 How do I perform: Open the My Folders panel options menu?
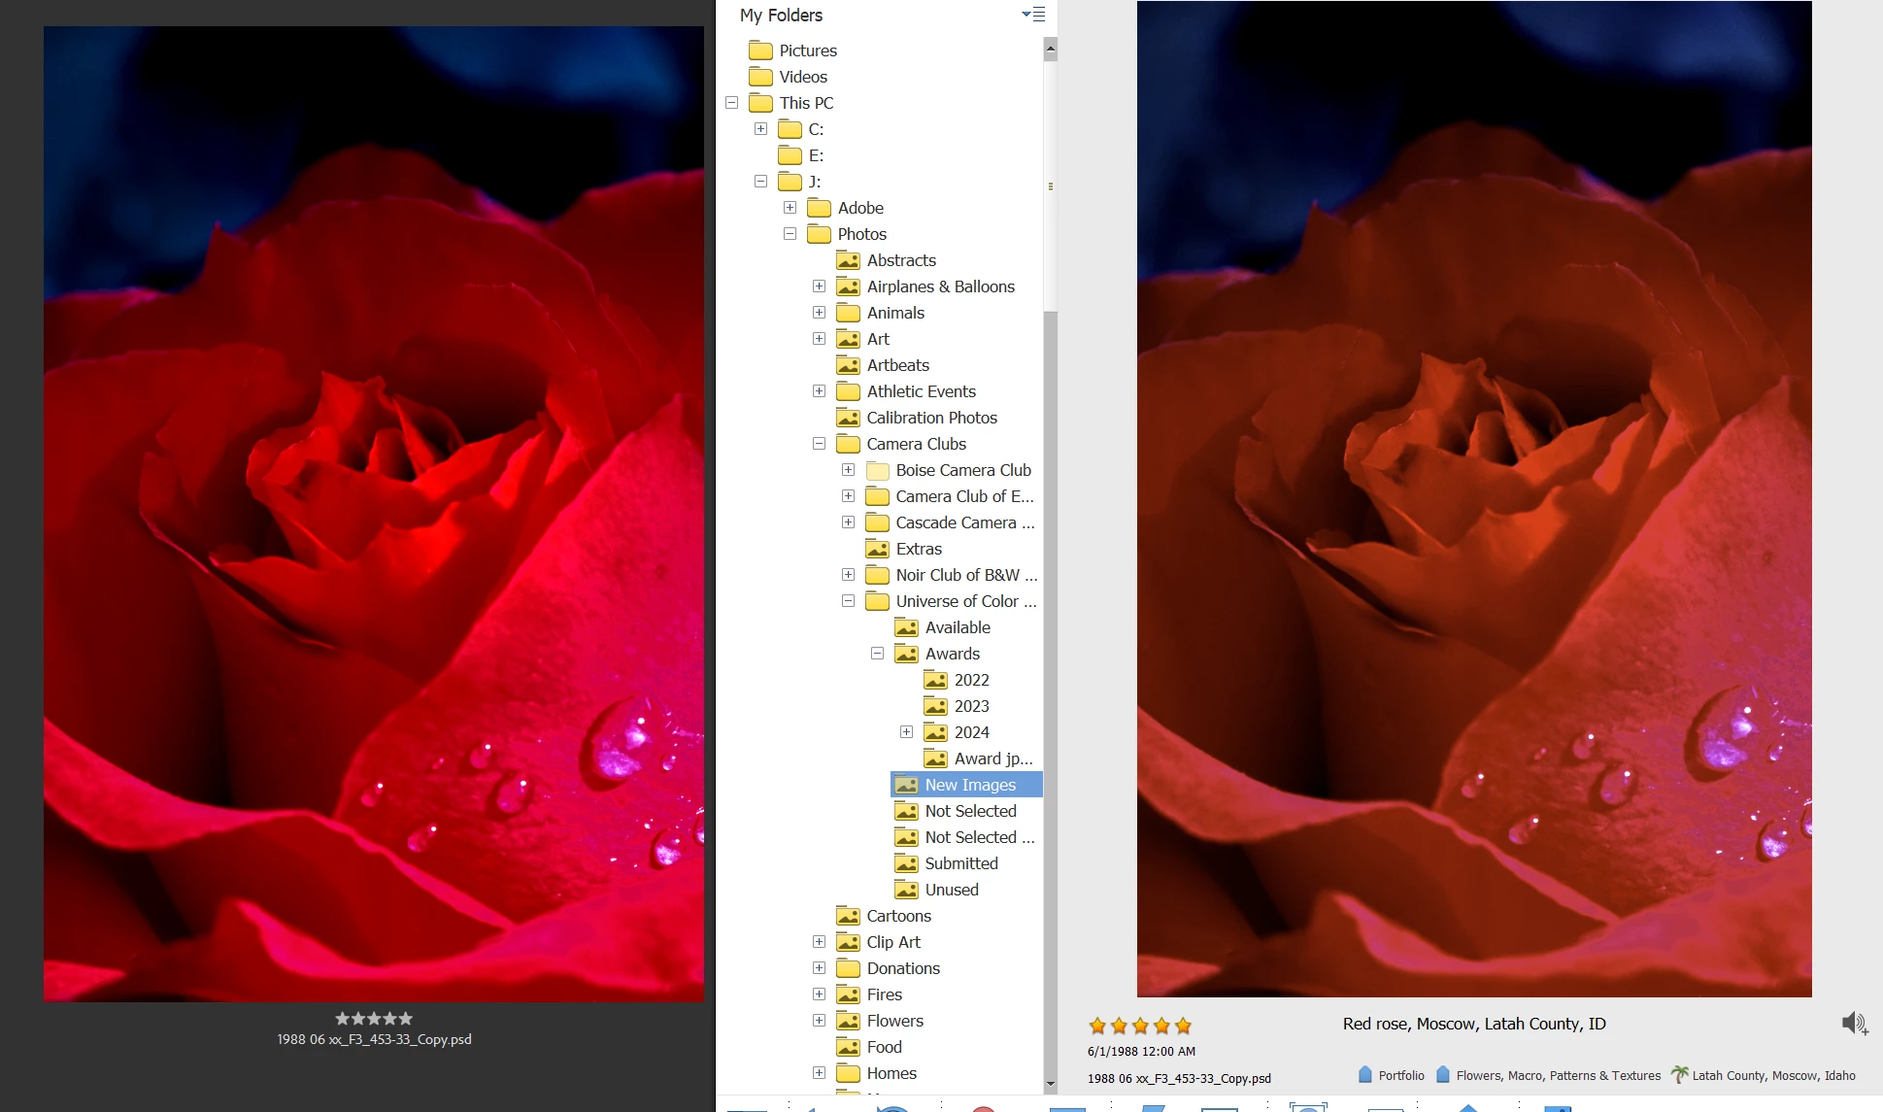click(1033, 15)
